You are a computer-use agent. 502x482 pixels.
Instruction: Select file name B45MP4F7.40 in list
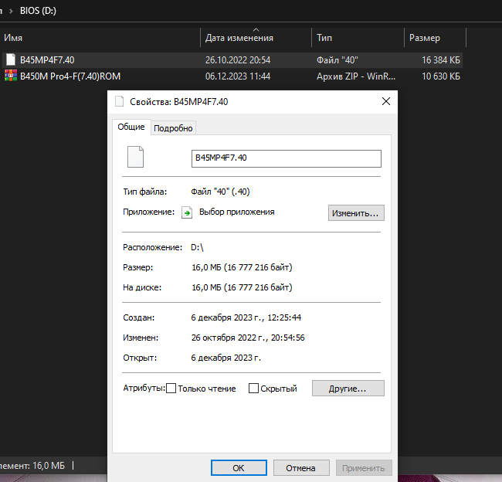47,60
